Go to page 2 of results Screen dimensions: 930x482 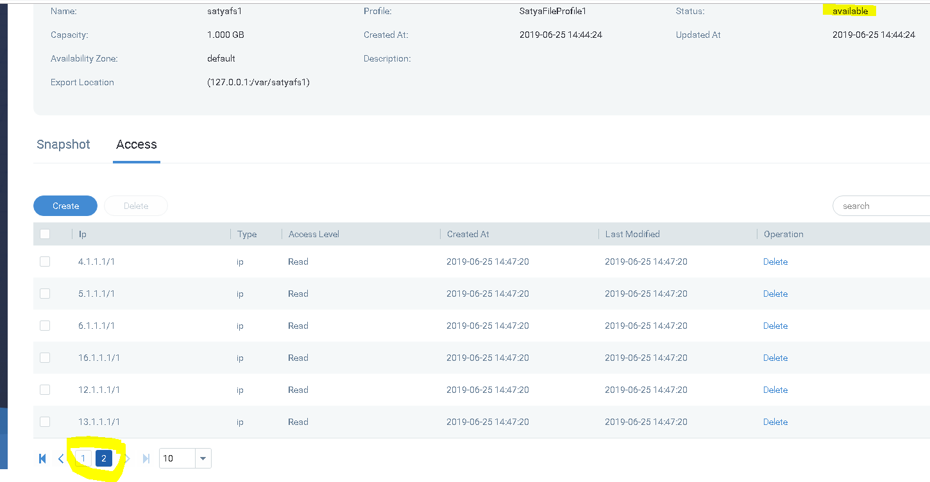click(103, 458)
